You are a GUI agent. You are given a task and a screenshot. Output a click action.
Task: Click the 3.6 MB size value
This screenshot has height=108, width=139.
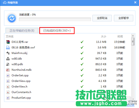(102, 48)
